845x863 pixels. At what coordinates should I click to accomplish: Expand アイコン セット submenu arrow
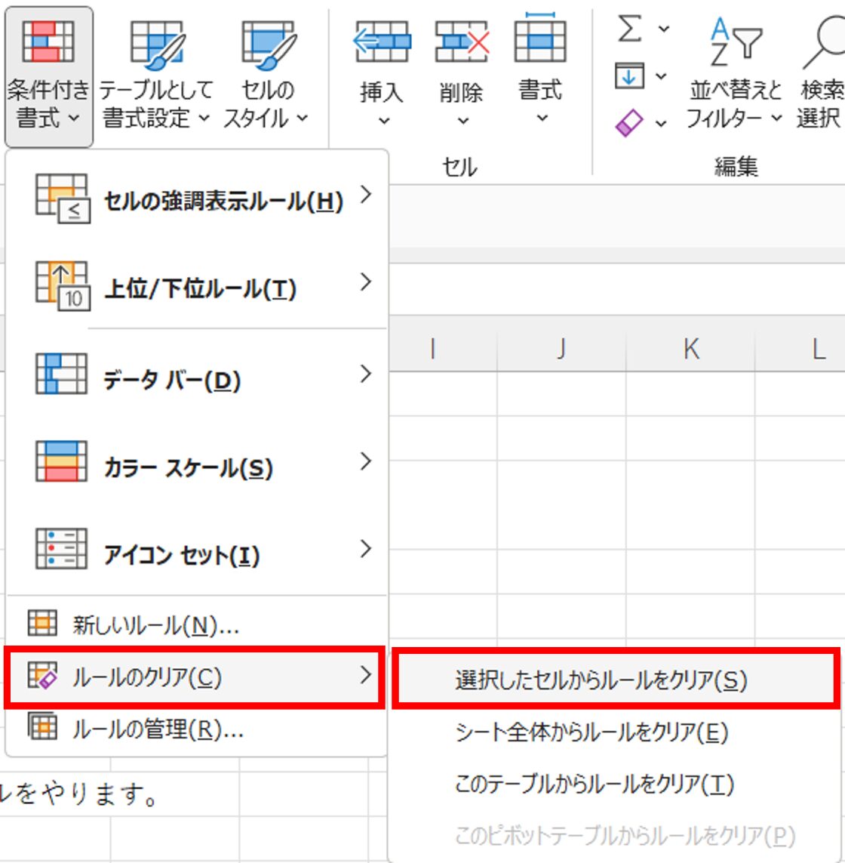[x=366, y=549]
